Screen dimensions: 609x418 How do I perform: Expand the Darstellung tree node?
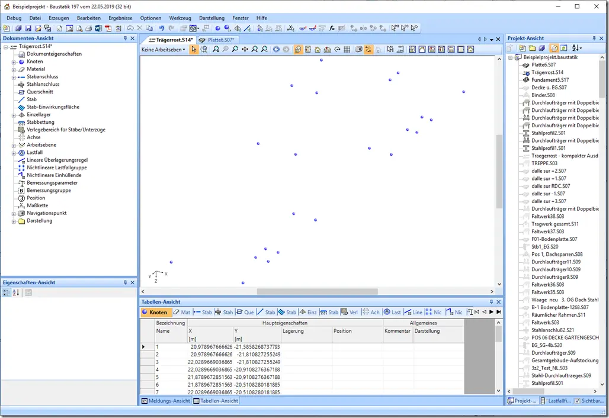point(14,221)
